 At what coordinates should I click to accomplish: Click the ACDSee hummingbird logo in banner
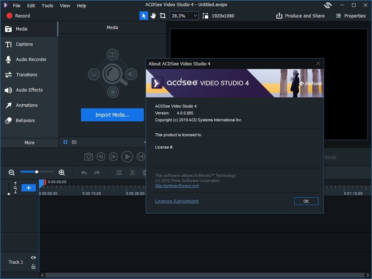click(x=157, y=83)
